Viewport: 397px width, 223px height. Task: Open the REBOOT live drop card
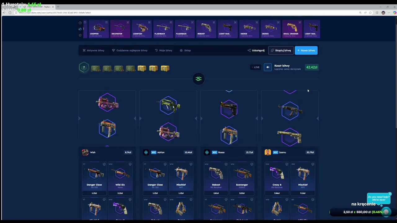pyautogui.click(x=206, y=29)
